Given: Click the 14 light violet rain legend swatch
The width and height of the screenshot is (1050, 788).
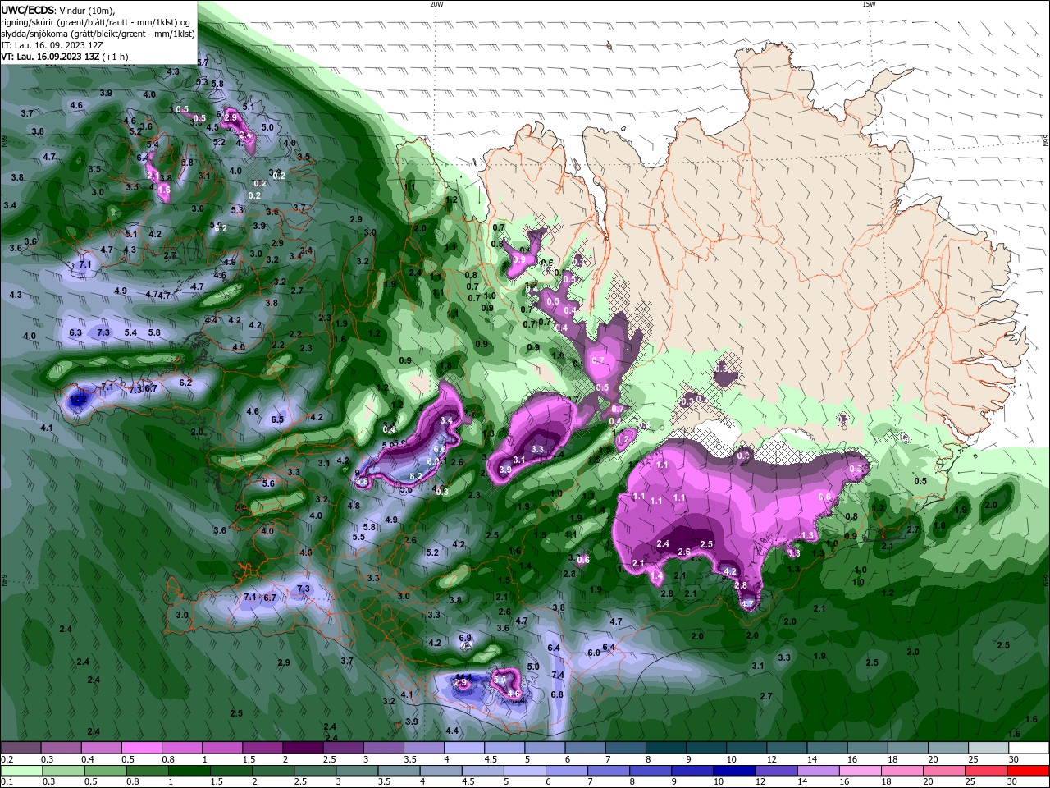Looking at the screenshot, I should (819, 771).
